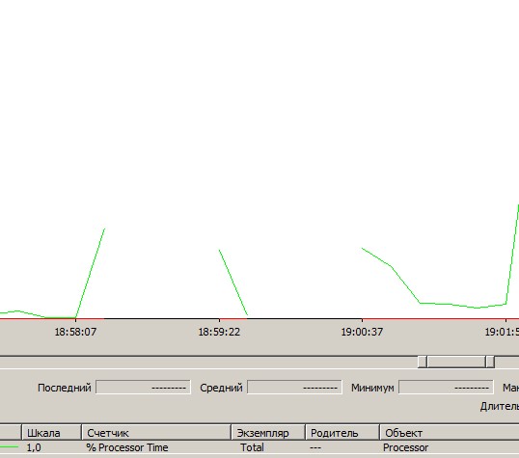
Task: Click the left handle of the time range slider
Action: point(423,362)
